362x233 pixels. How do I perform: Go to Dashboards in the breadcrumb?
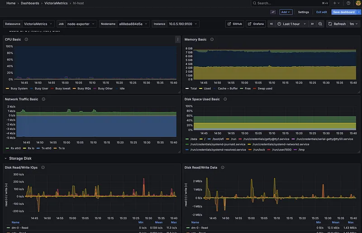[30, 3]
